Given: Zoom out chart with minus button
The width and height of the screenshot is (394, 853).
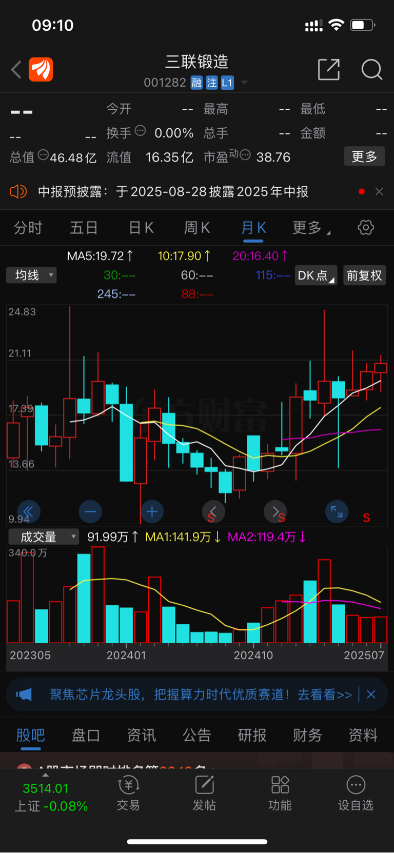Looking at the screenshot, I should 90,511.
